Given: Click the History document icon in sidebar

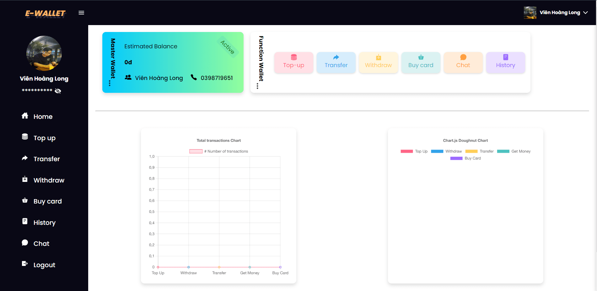Looking at the screenshot, I should coord(25,221).
